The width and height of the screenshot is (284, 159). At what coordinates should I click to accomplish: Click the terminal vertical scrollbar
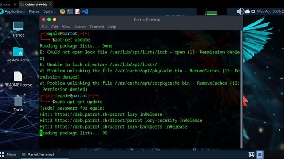tap(241, 89)
